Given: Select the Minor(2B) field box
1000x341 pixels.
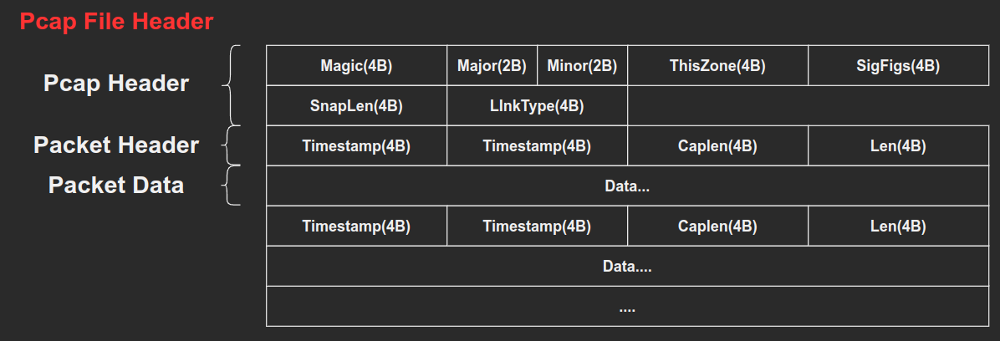Looking at the screenshot, I should pos(582,65).
